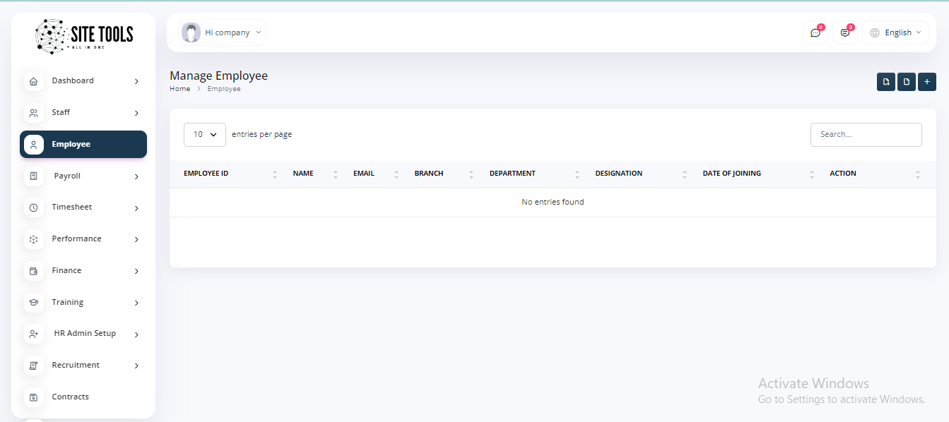Viewport: 949px width, 422px height.
Task: Click the plain file icon button
Action: [906, 82]
